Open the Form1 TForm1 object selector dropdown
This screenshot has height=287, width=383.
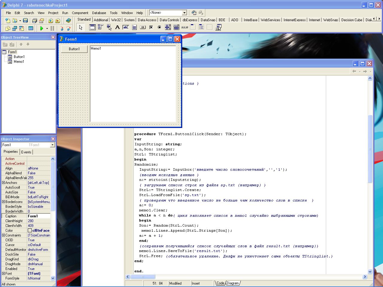[53, 145]
